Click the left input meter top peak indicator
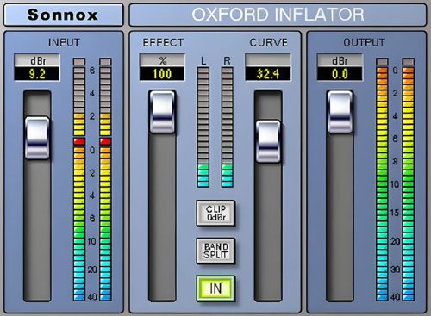 click(79, 61)
